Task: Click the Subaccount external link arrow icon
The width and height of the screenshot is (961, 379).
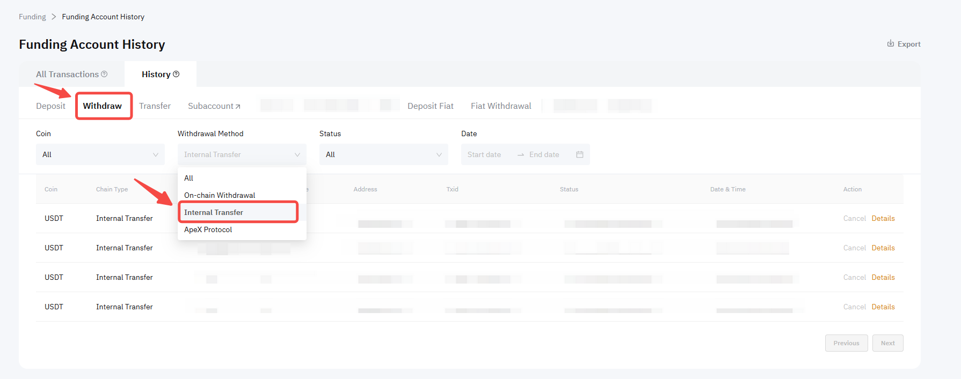Action: (x=238, y=107)
